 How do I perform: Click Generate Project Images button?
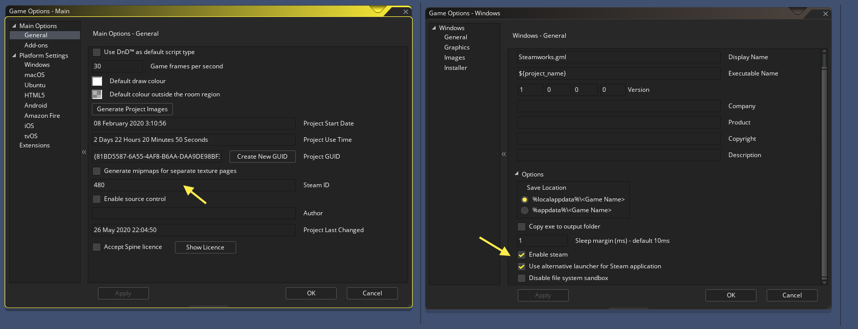tap(132, 109)
